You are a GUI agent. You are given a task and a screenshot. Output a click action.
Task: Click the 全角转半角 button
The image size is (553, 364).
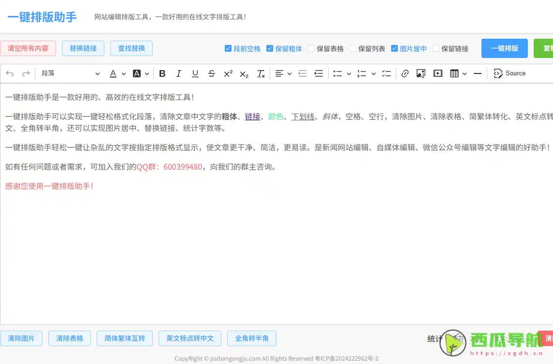pyautogui.click(x=252, y=338)
